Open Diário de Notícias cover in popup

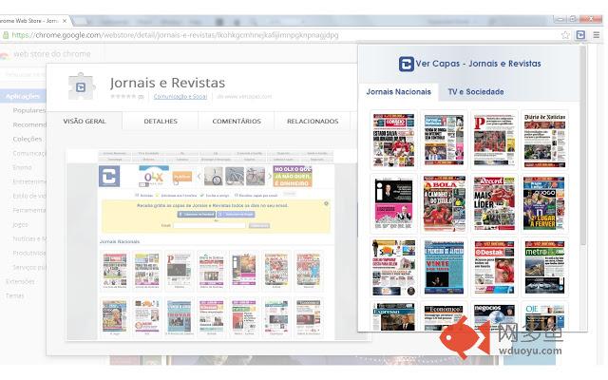click(x=544, y=140)
